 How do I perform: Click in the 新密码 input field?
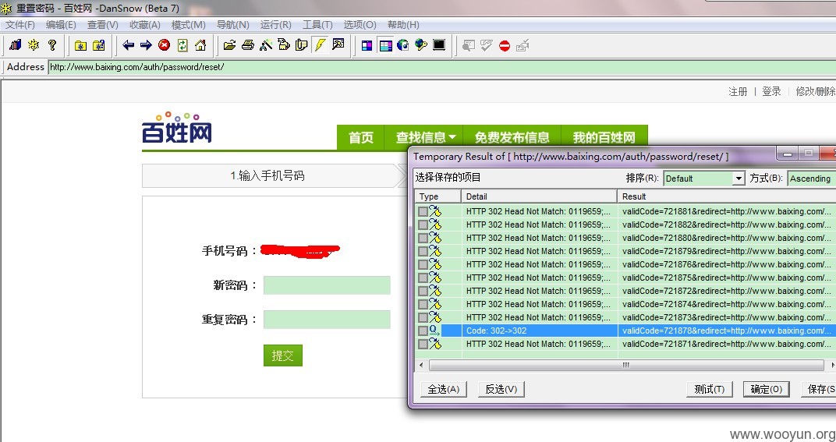(327, 285)
